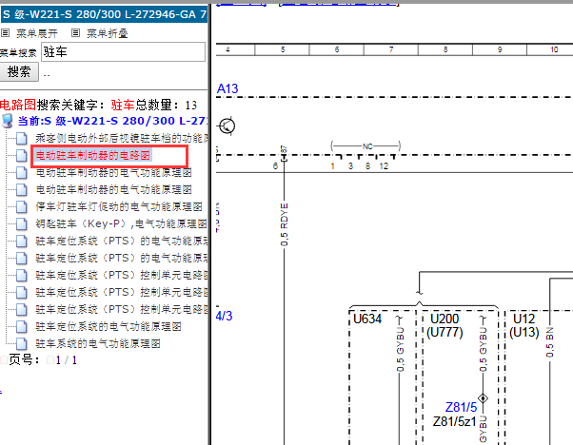The width and height of the screenshot is (573, 445).
Task: Click the Z81/5 connector link
Action: (461, 407)
